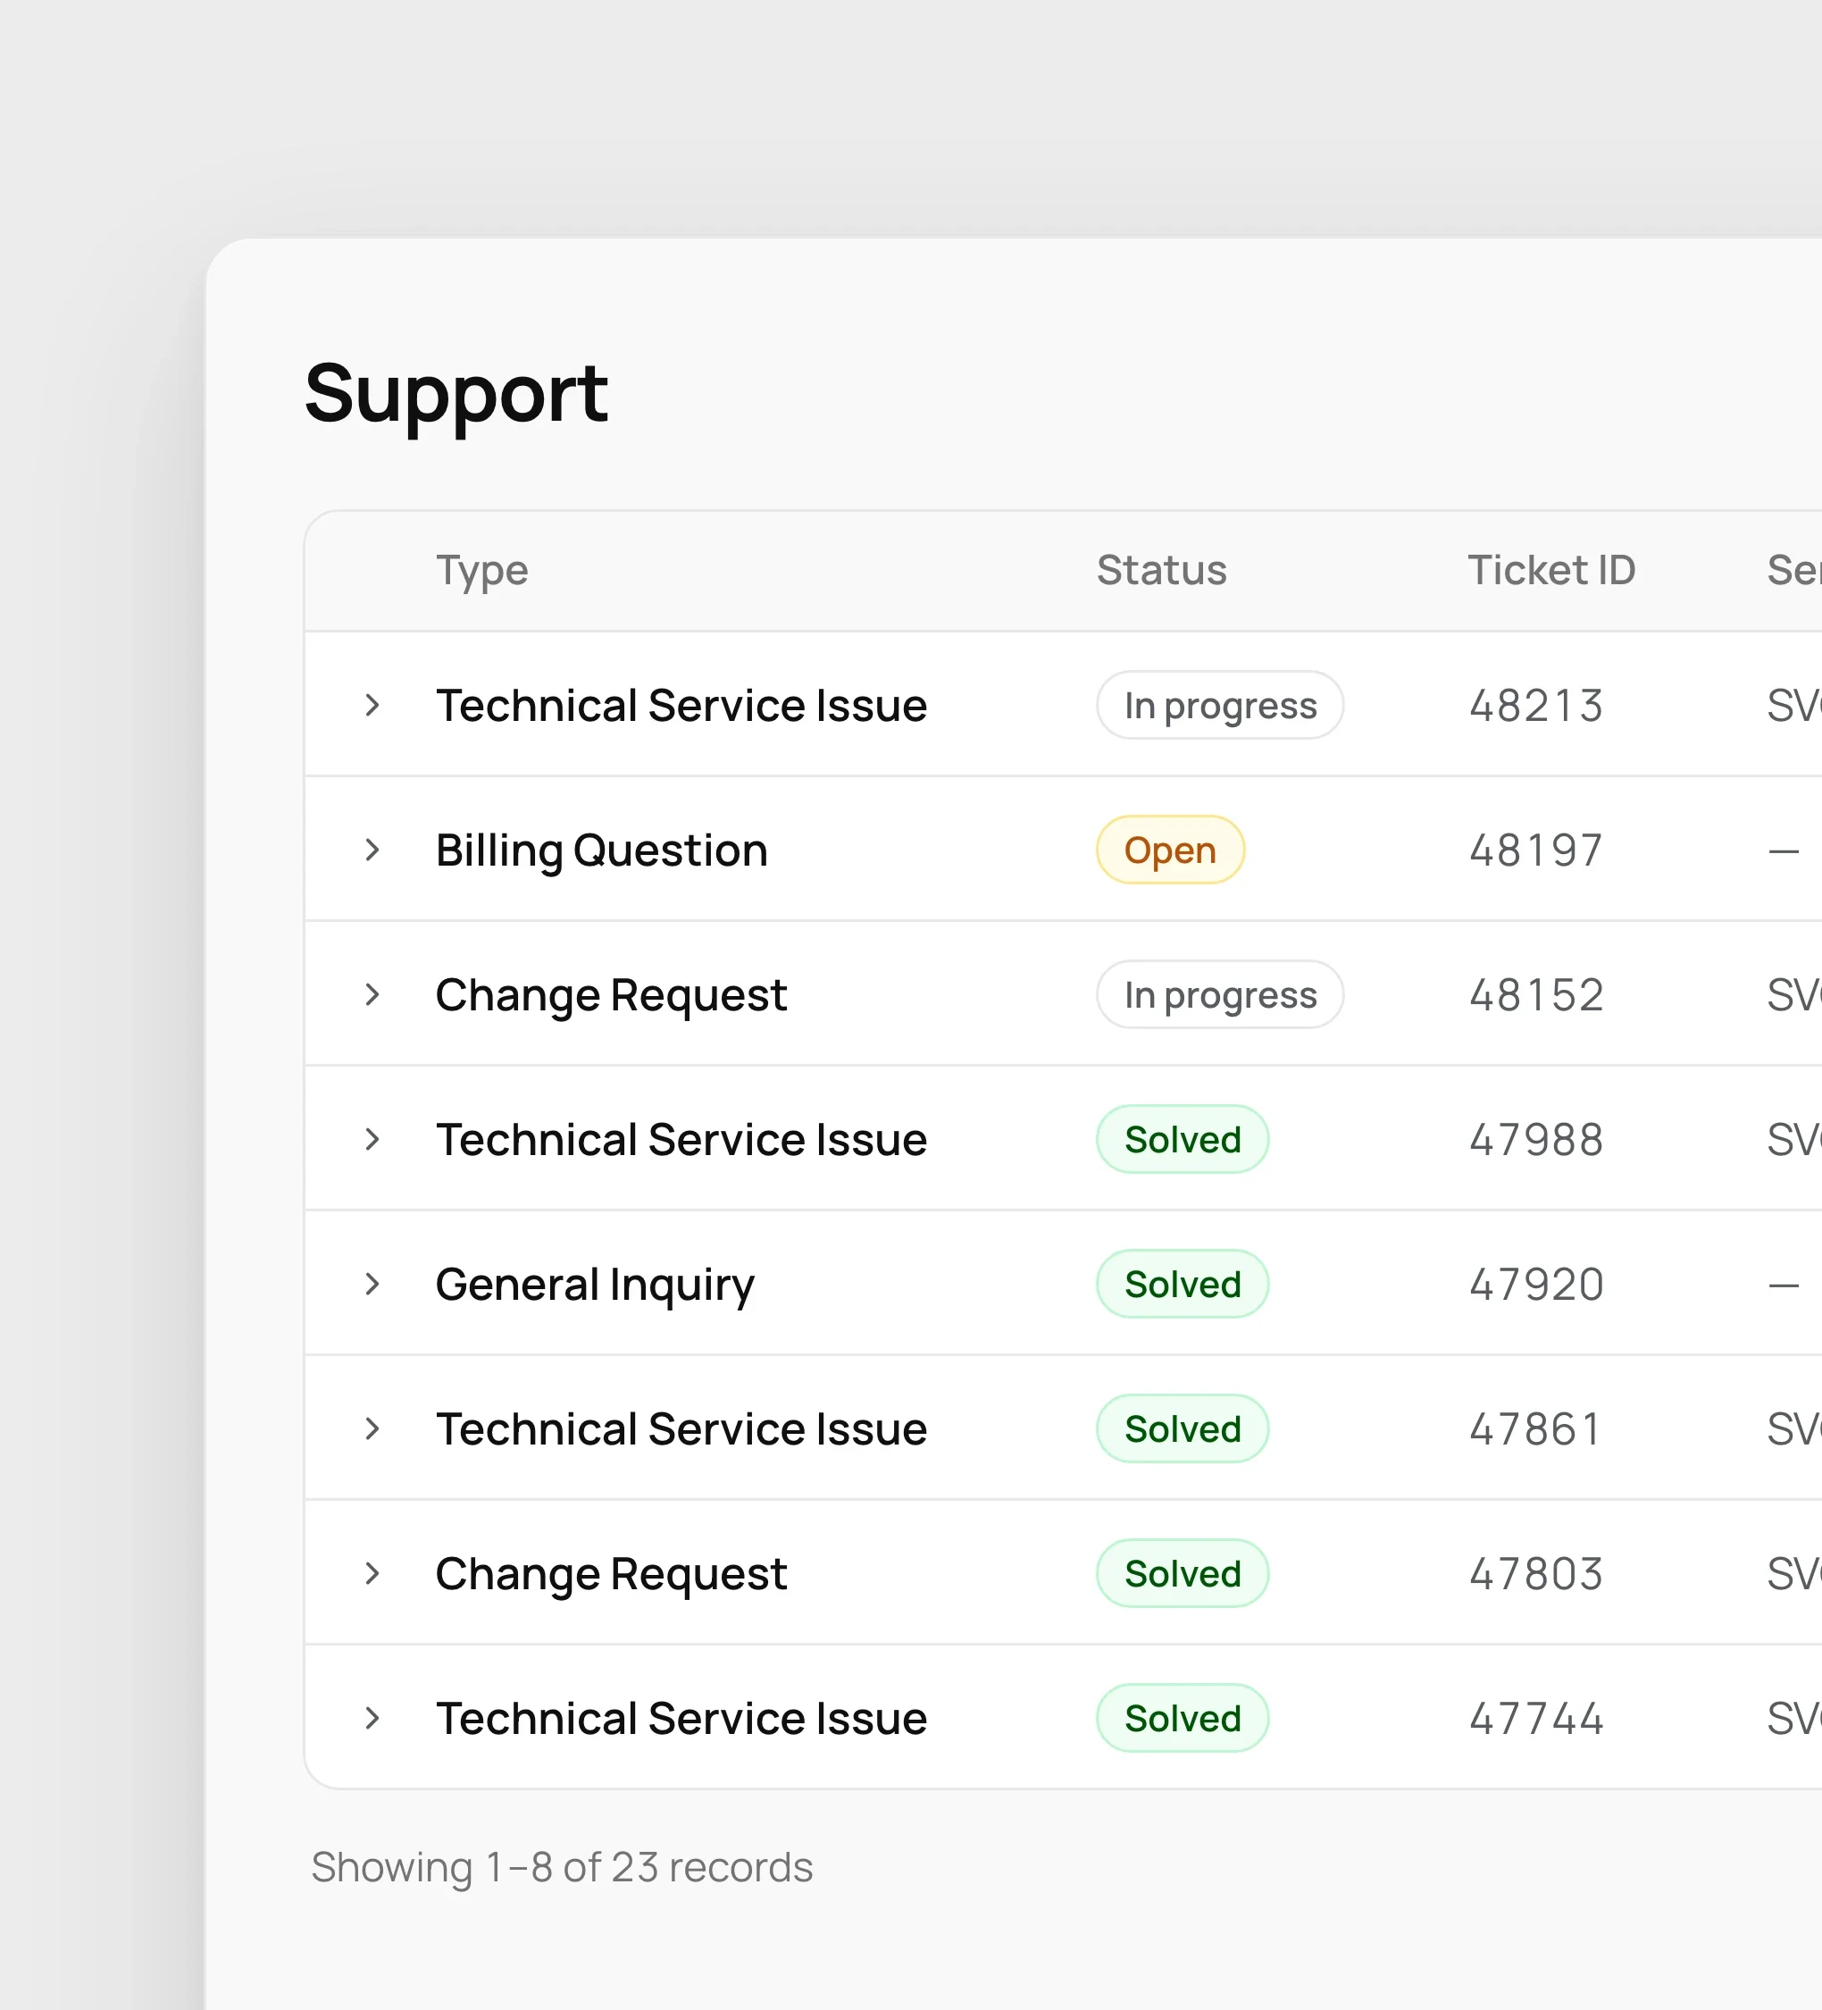This screenshot has width=1822, height=2010.
Task: Click the Solved badge for ticket 47861
Action: pos(1183,1428)
